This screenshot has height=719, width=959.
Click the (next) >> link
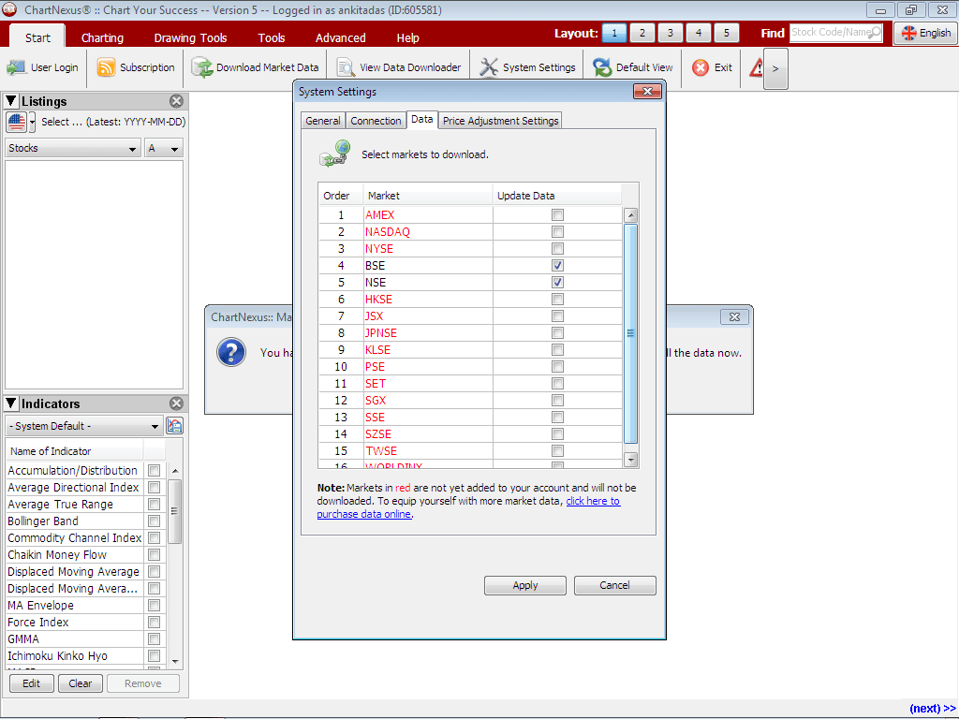pos(932,708)
